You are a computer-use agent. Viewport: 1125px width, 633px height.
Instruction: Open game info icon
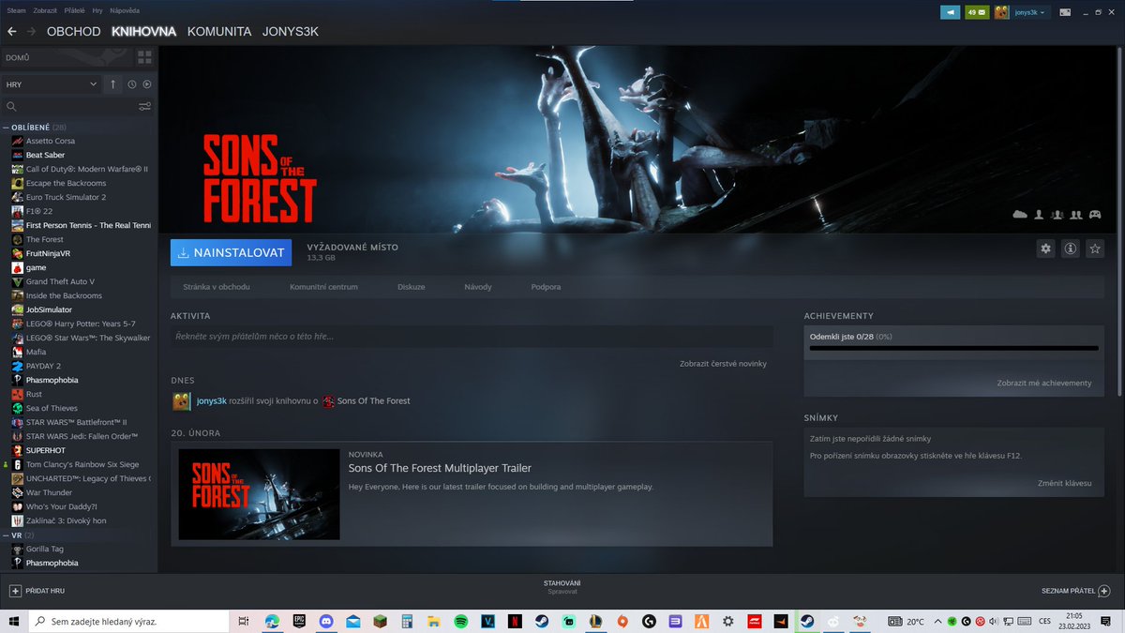1070,249
